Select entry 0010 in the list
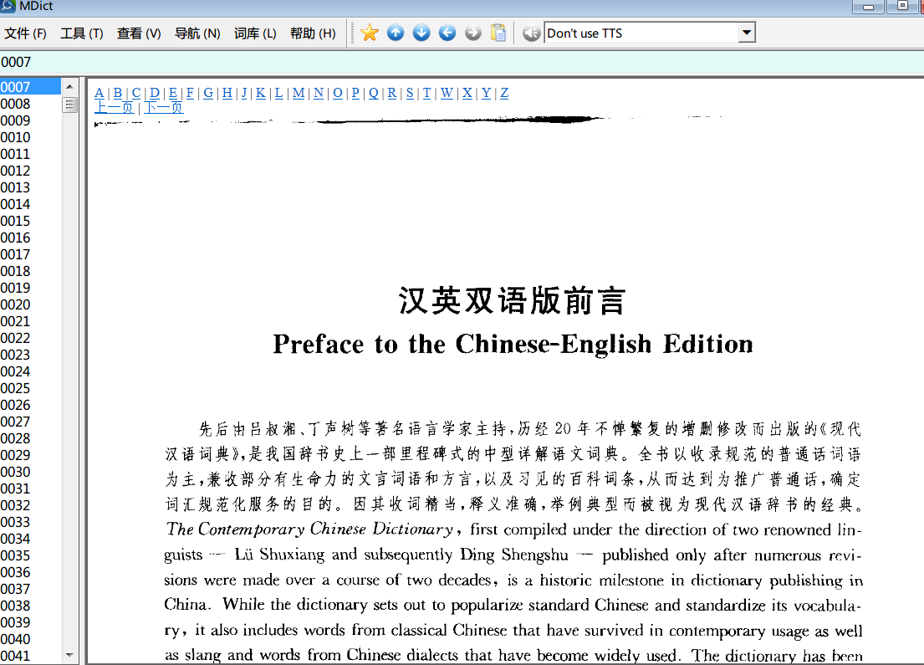The width and height of the screenshot is (924, 665). coord(31,137)
